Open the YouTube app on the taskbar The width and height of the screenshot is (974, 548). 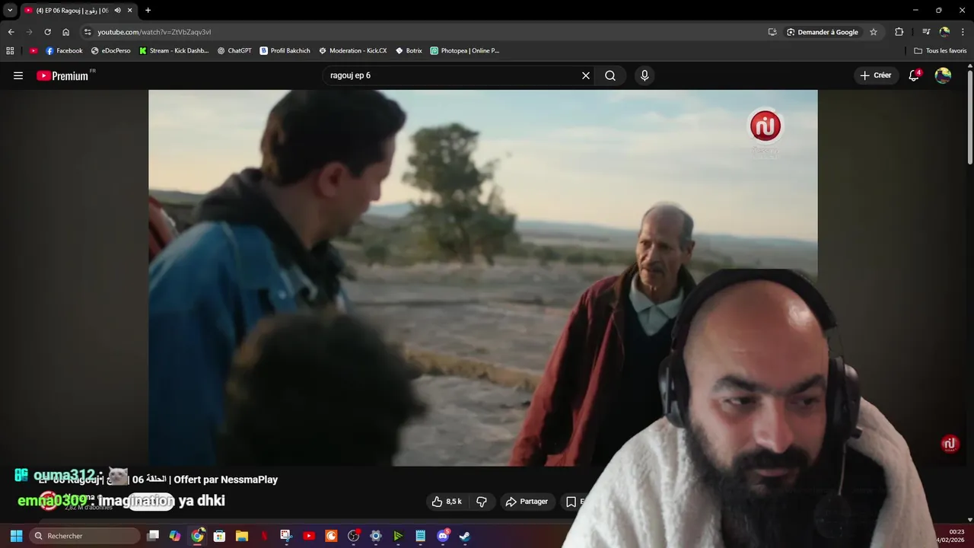click(x=309, y=536)
